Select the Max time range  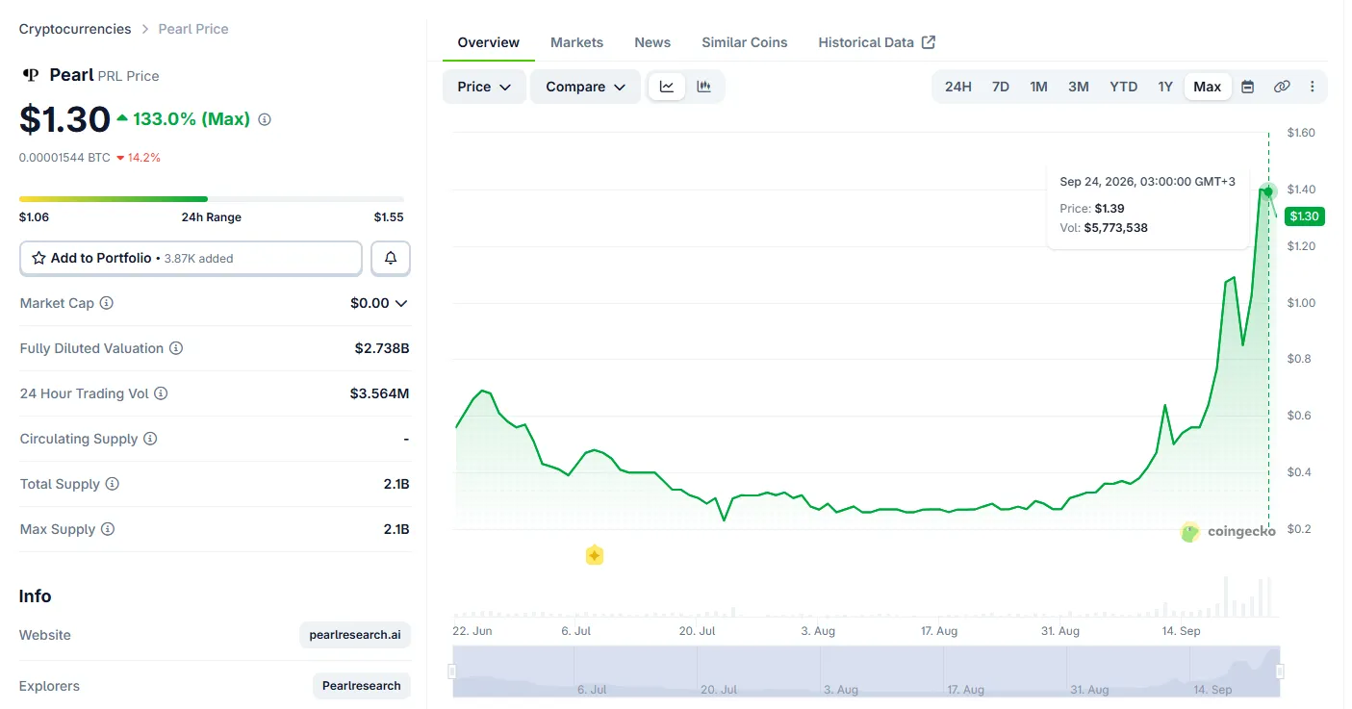tap(1208, 87)
